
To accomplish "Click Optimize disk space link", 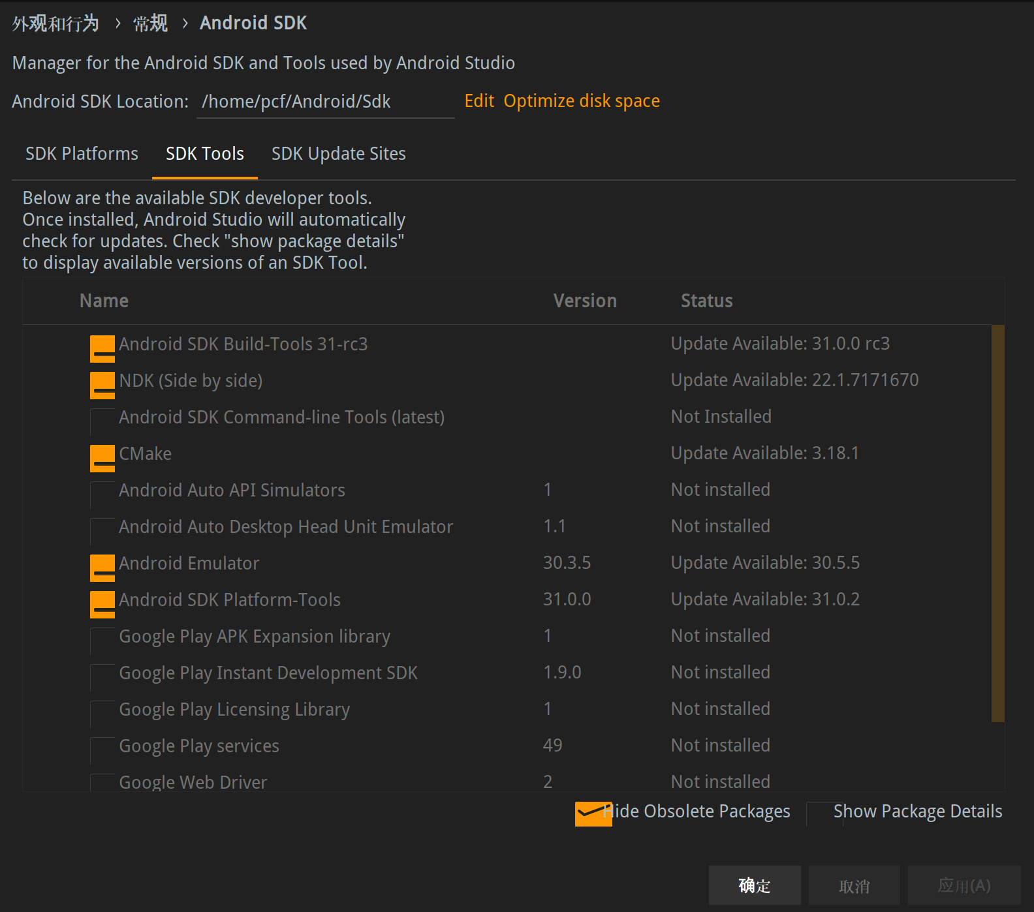I will 582,101.
